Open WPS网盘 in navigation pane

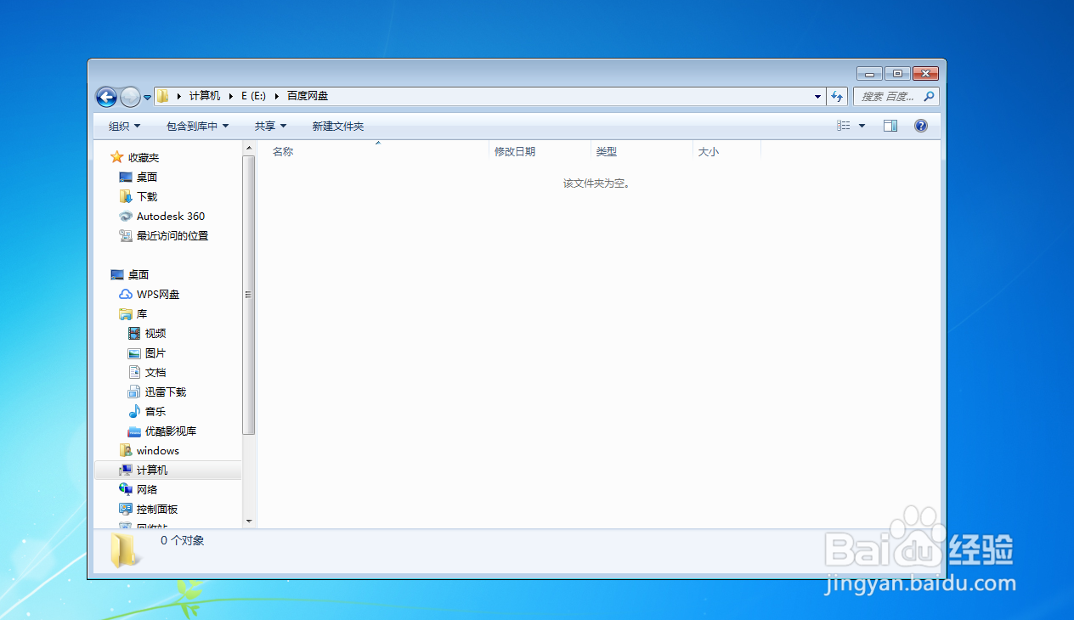pyautogui.click(x=158, y=294)
